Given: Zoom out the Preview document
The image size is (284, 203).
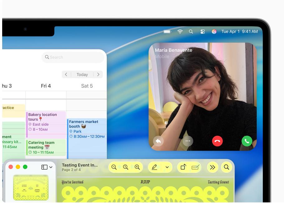Looking at the screenshot, I should tap(114, 167).
